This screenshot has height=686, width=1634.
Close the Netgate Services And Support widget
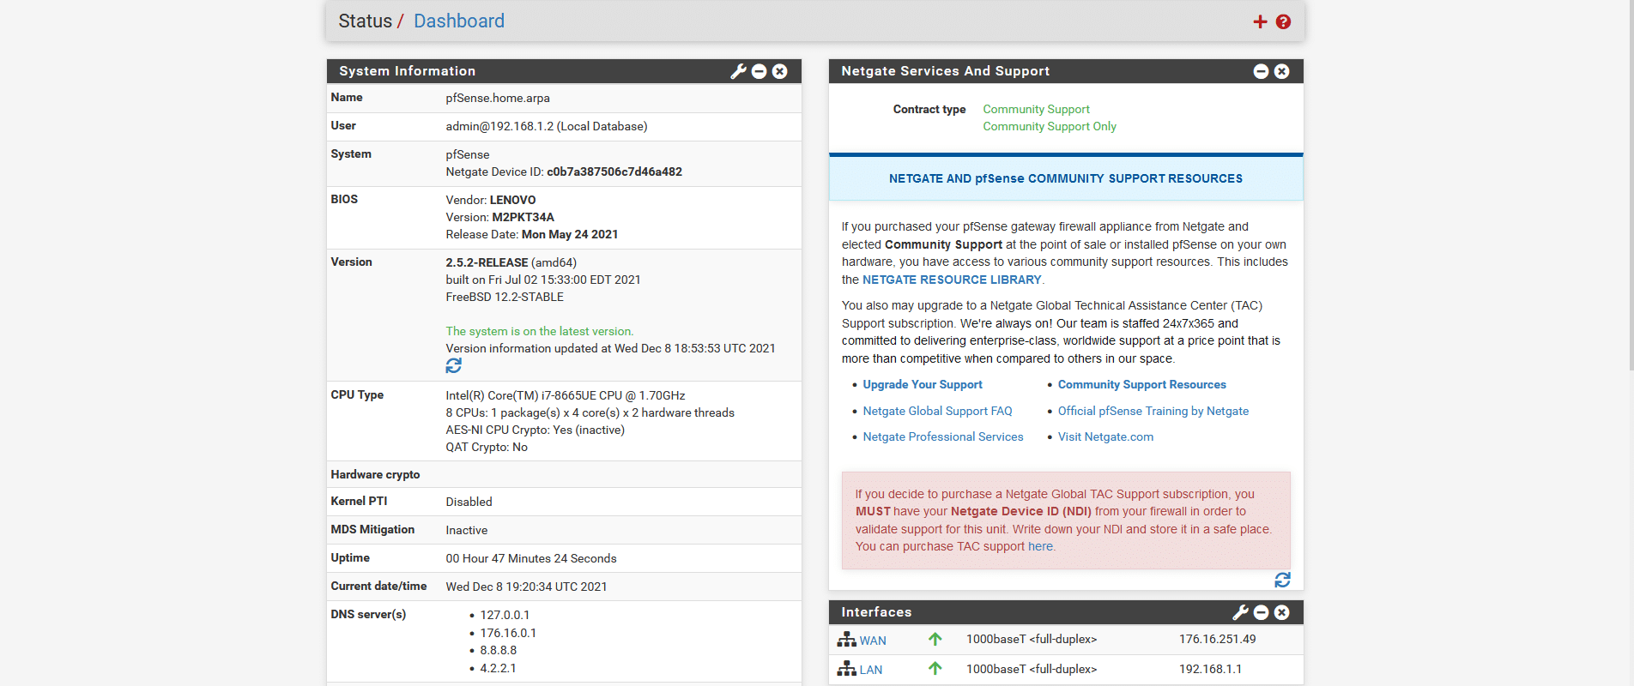pyautogui.click(x=1281, y=71)
